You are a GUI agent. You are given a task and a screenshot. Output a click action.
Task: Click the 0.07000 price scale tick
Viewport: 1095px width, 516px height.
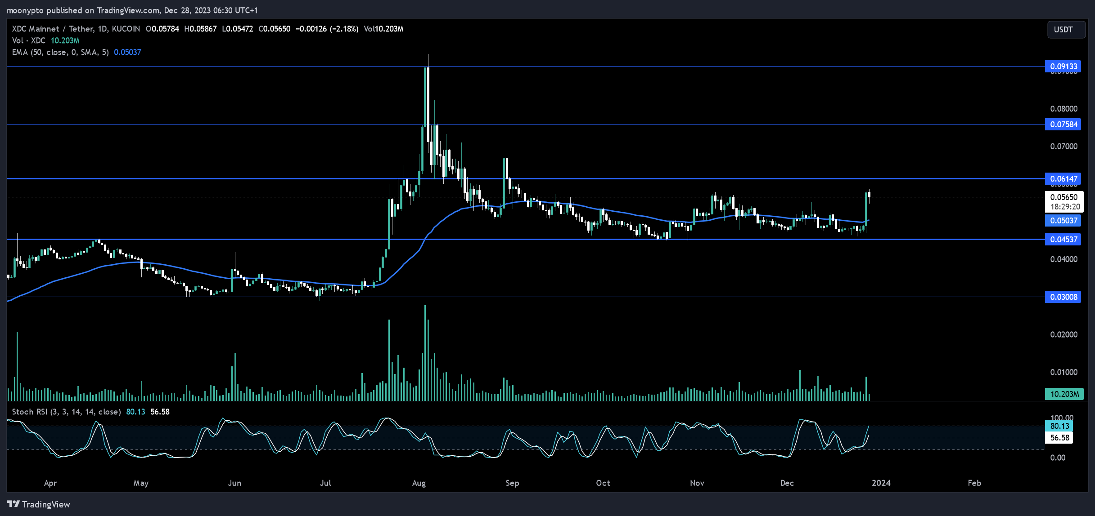pyautogui.click(x=1064, y=147)
